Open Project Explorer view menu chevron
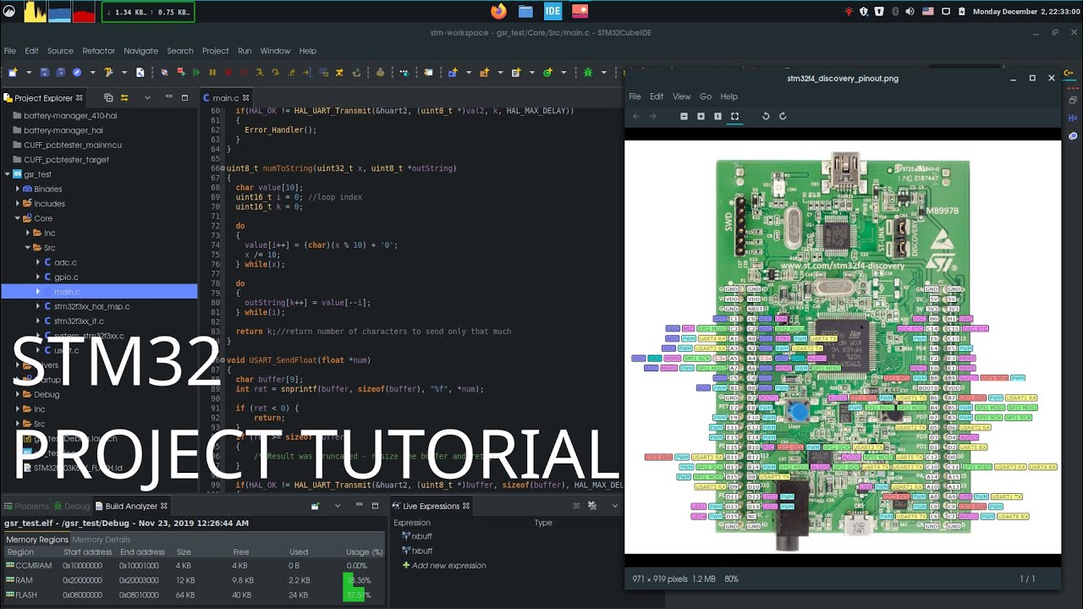The image size is (1083, 609). (x=147, y=97)
